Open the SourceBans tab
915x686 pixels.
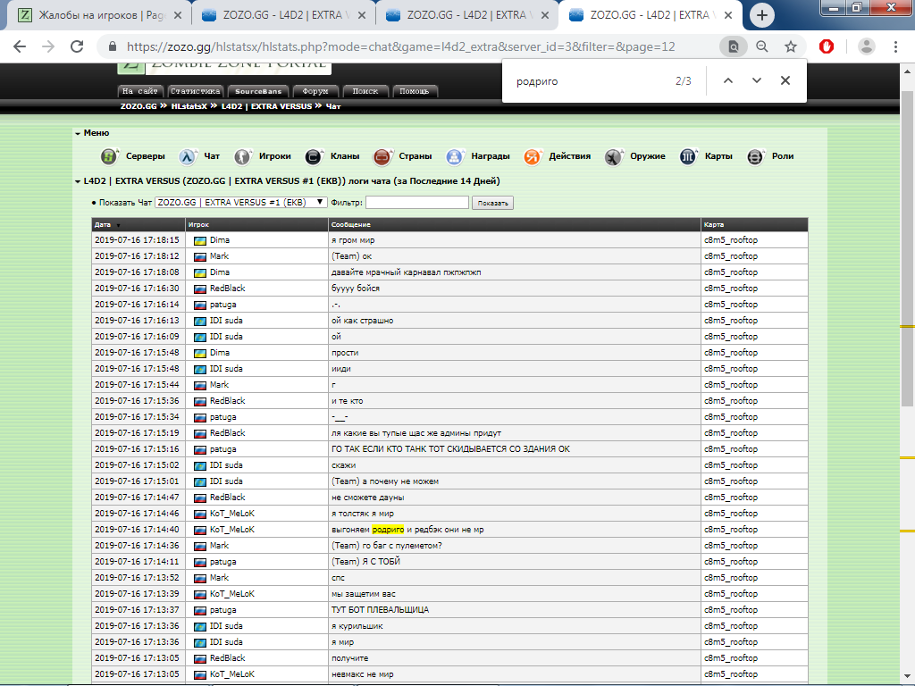pos(258,91)
